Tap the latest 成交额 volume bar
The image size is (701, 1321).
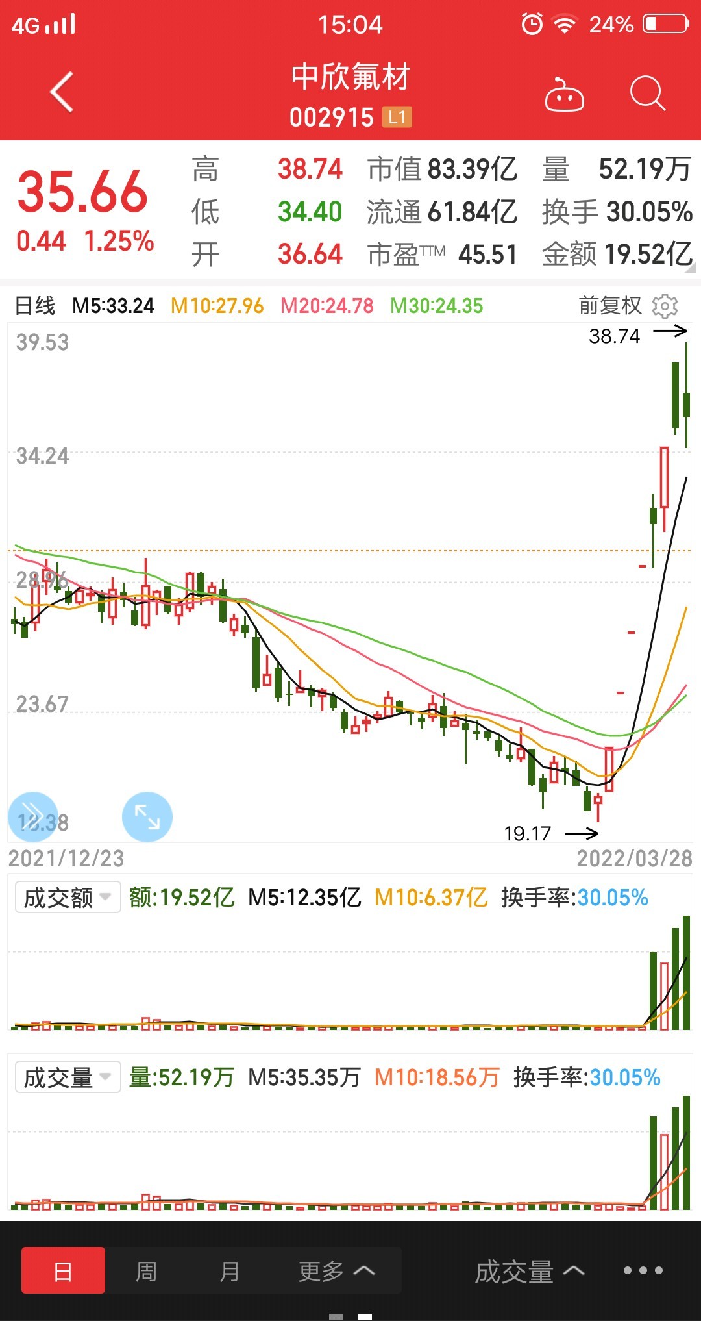point(686,972)
